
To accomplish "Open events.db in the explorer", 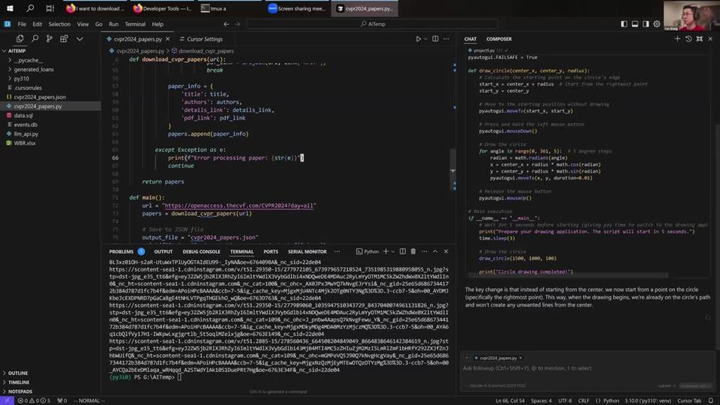I will [50, 124].
